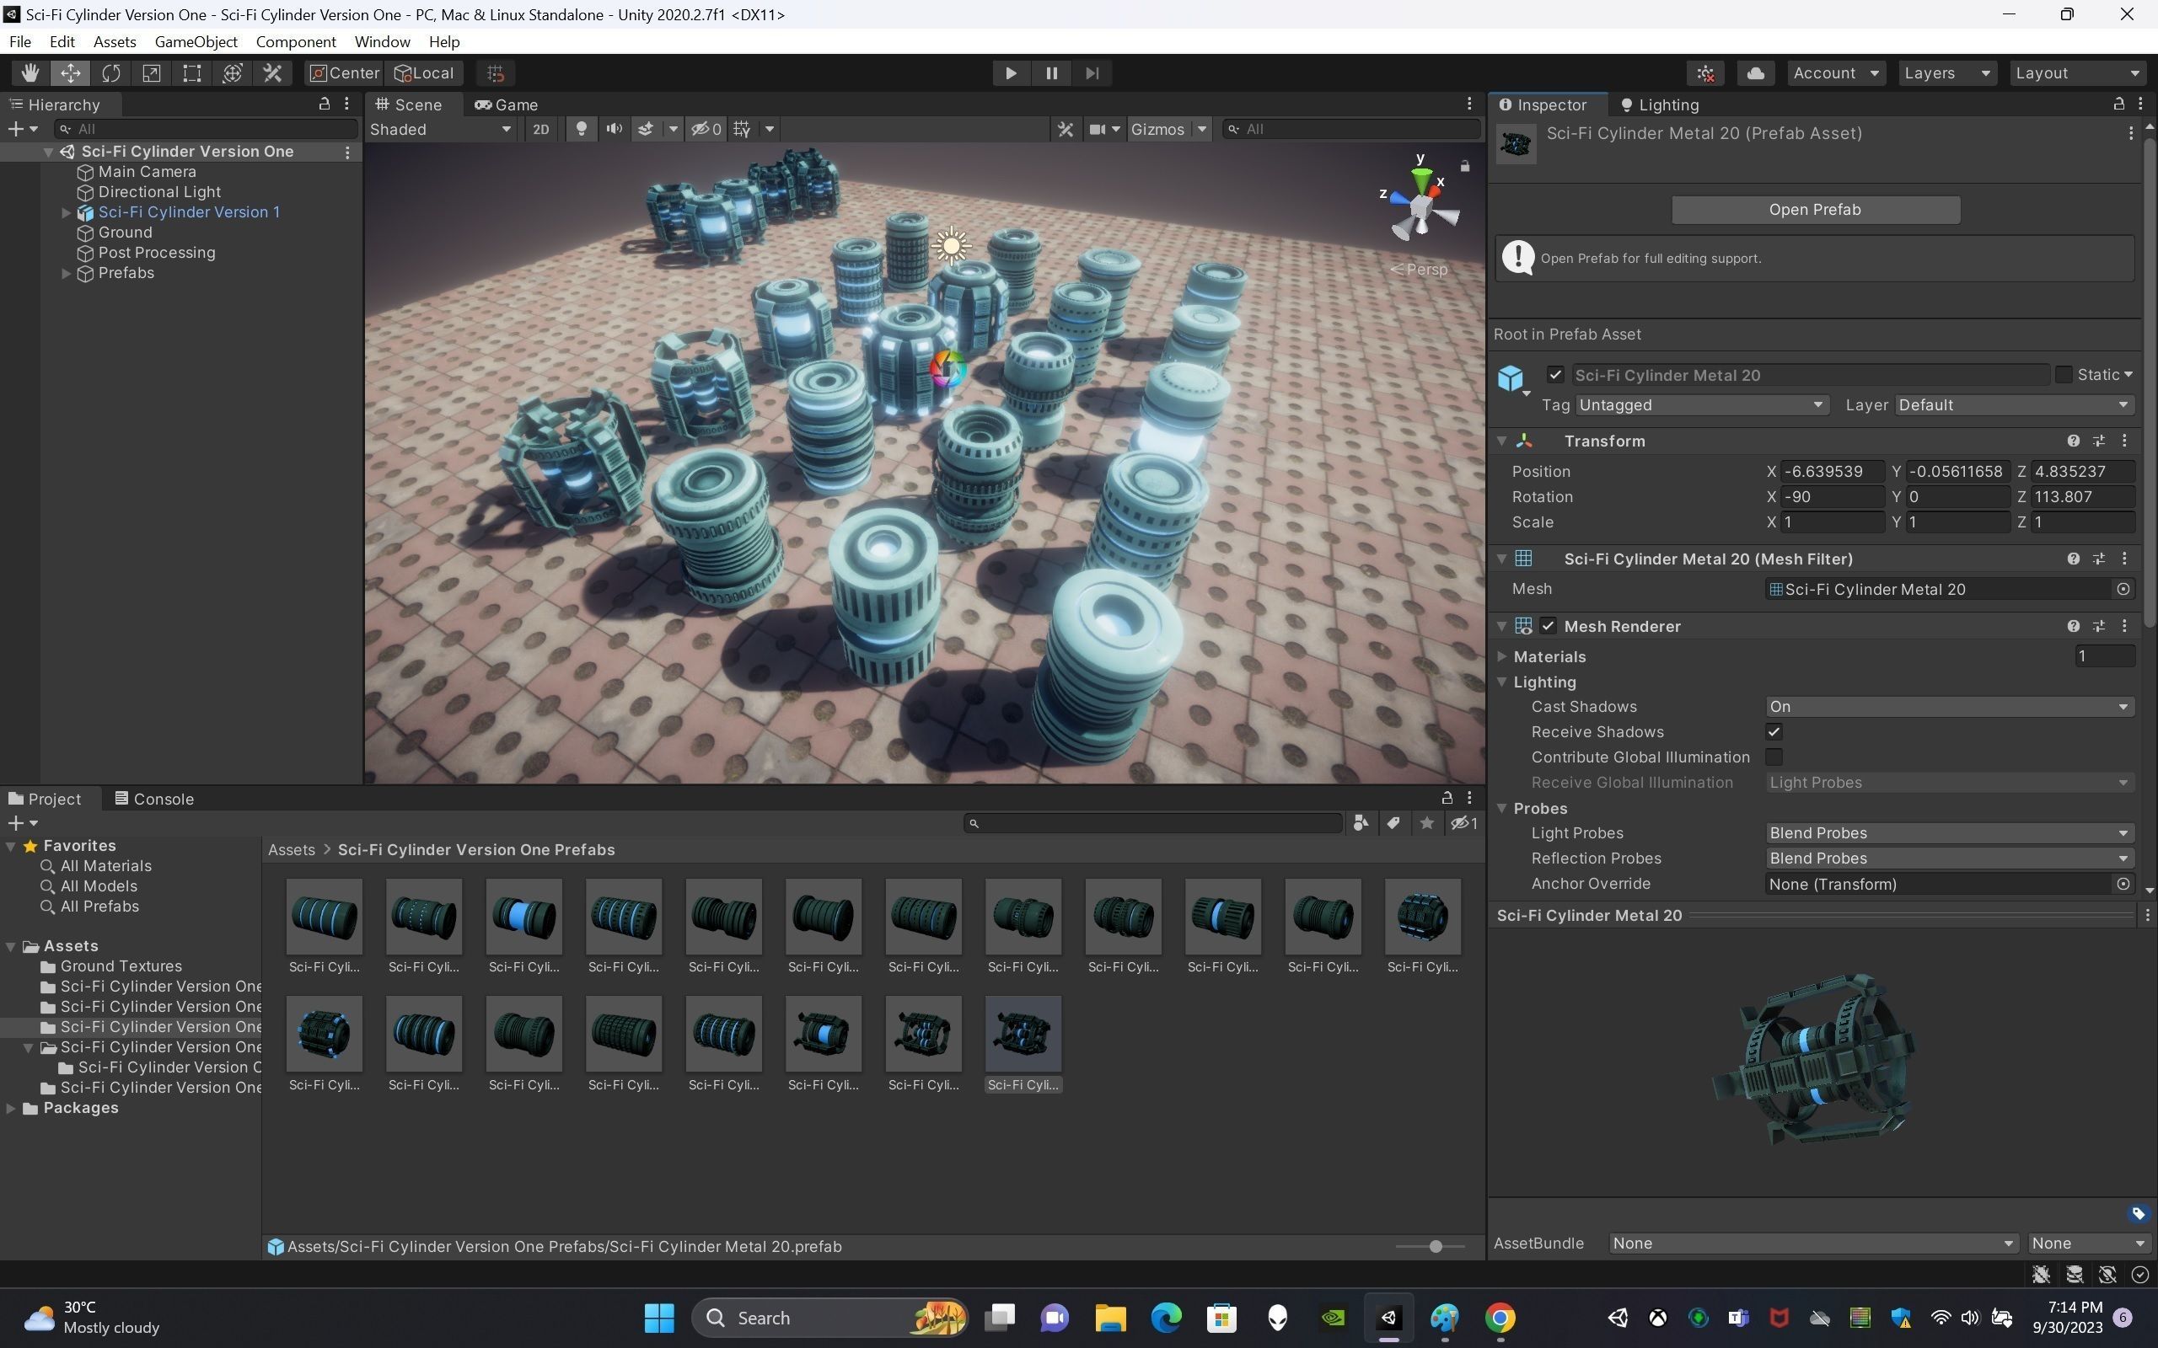This screenshot has height=1348, width=2158.
Task: Expand the Prefabs object in Hierarchy
Action: click(x=66, y=274)
